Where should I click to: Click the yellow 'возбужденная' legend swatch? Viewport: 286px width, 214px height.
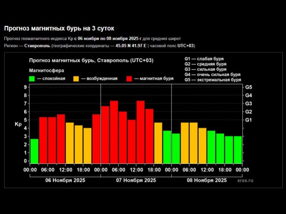tap(76, 78)
